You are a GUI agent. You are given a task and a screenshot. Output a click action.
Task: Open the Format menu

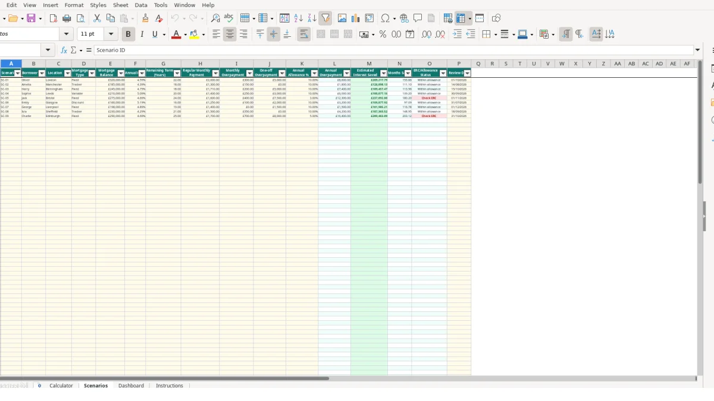(74, 5)
